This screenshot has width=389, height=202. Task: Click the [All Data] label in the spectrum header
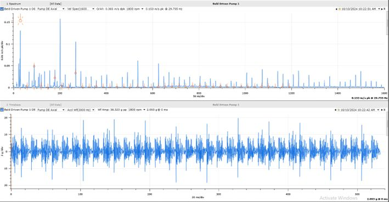[x=55, y=4]
